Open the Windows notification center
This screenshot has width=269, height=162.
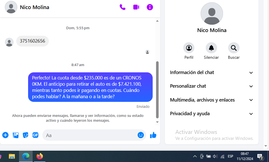click(260, 157)
